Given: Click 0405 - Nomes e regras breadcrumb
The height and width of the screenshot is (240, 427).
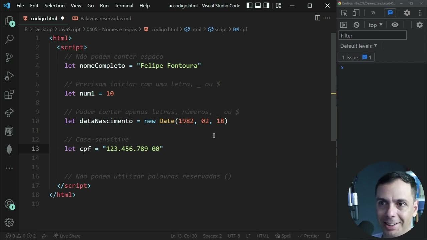Looking at the screenshot, I should pyautogui.click(x=112, y=29).
